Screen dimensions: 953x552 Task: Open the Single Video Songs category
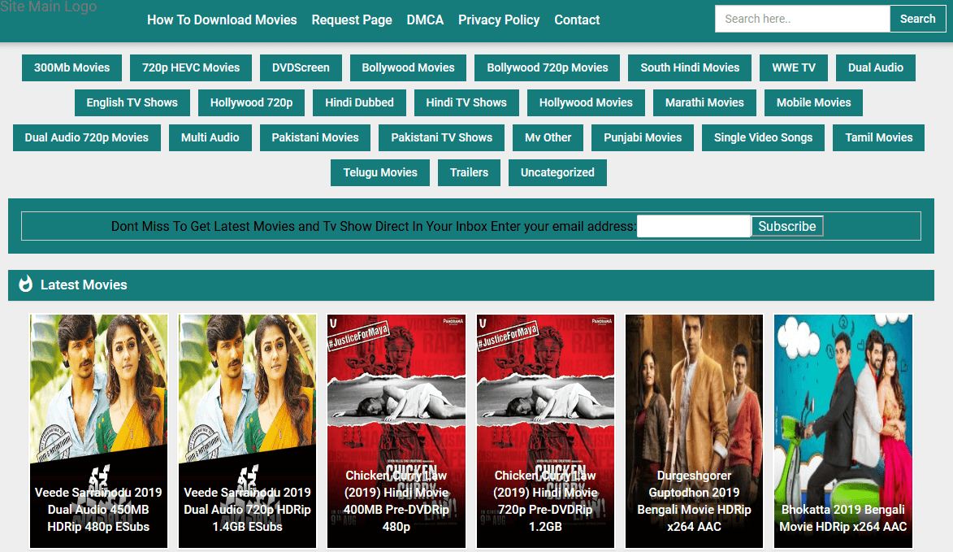pyautogui.click(x=763, y=137)
